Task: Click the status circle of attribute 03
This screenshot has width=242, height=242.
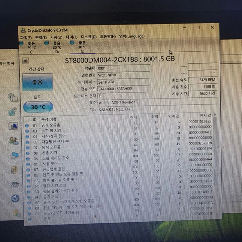Action: click(27, 131)
